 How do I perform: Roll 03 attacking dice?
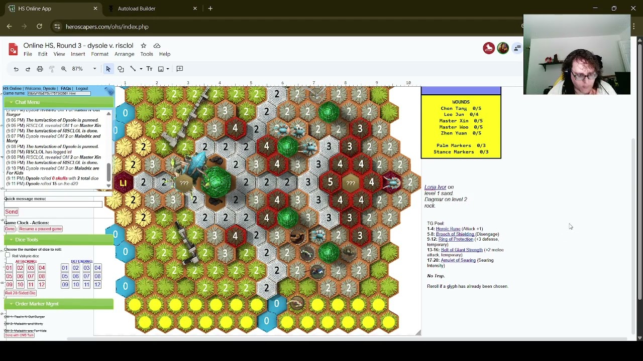tap(31, 268)
